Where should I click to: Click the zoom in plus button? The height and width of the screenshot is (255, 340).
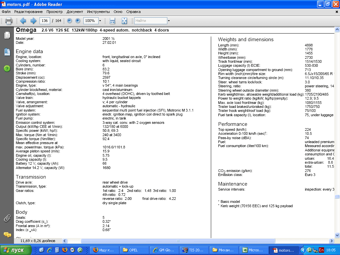[x=78, y=21]
